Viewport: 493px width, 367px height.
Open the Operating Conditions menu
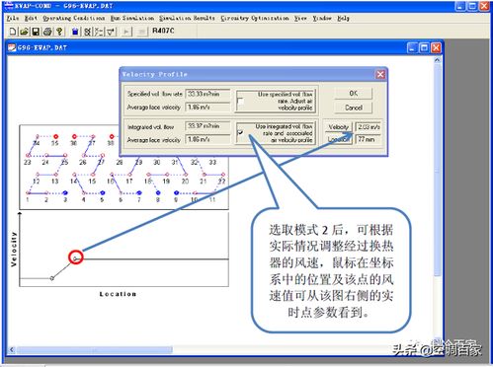click(74, 18)
